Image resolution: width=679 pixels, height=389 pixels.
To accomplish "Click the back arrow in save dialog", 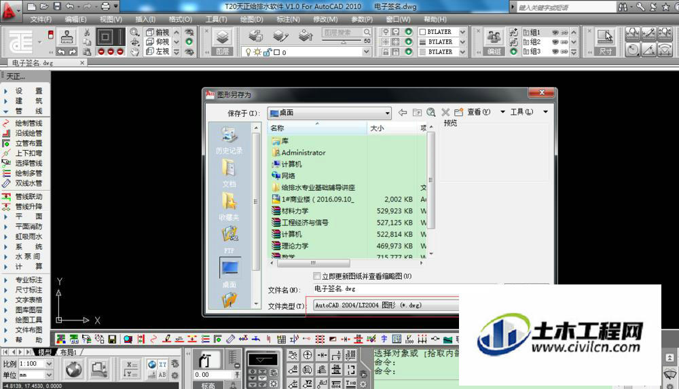I will pyautogui.click(x=403, y=113).
